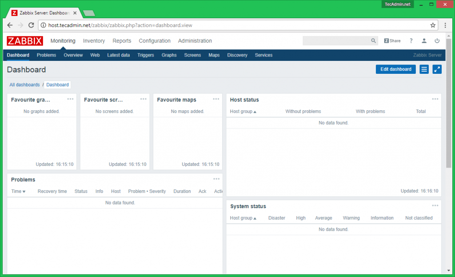Sort Problems by Time column

tap(18, 191)
